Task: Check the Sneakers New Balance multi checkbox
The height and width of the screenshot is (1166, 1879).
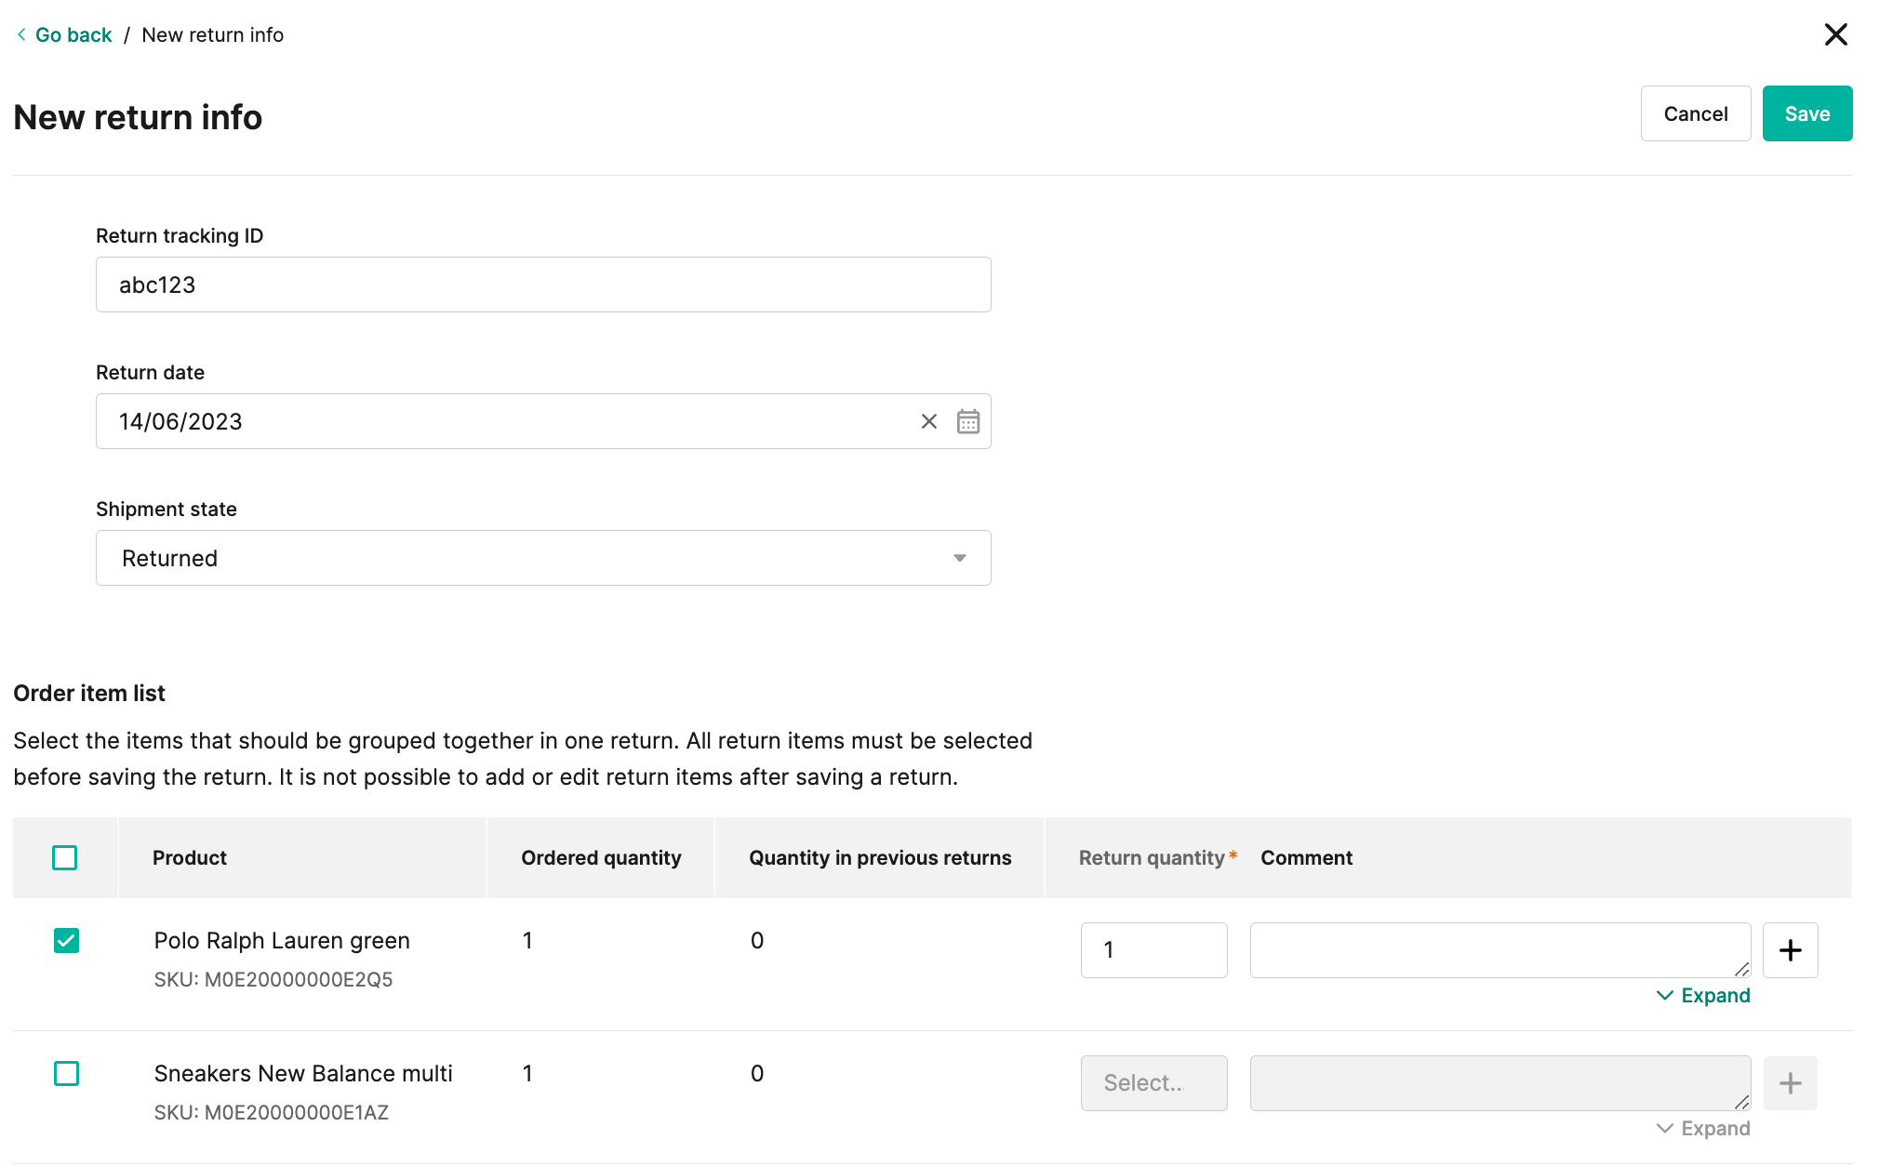Action: coord(67,1073)
